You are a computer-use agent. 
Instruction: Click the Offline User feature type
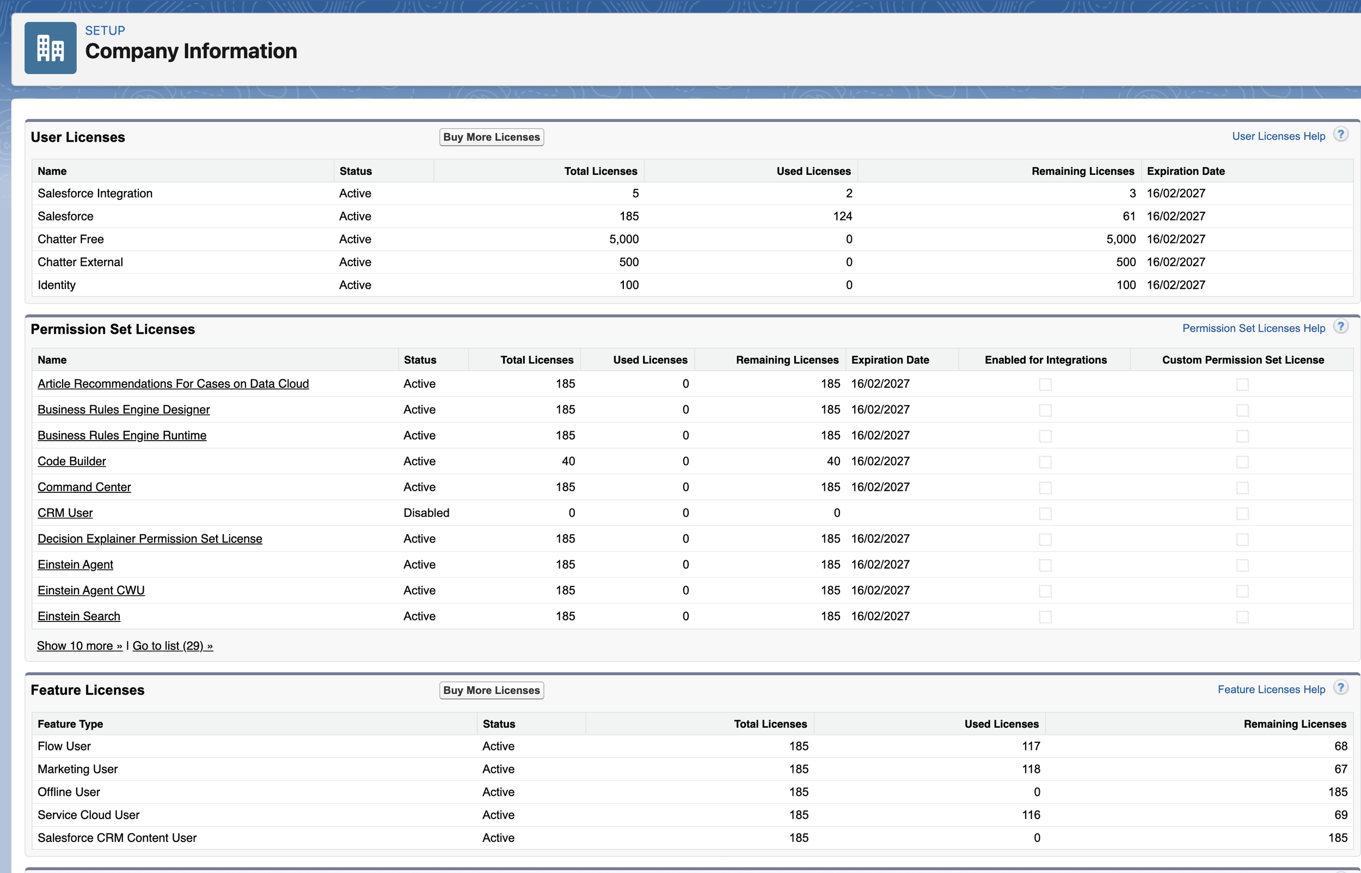coord(69,792)
